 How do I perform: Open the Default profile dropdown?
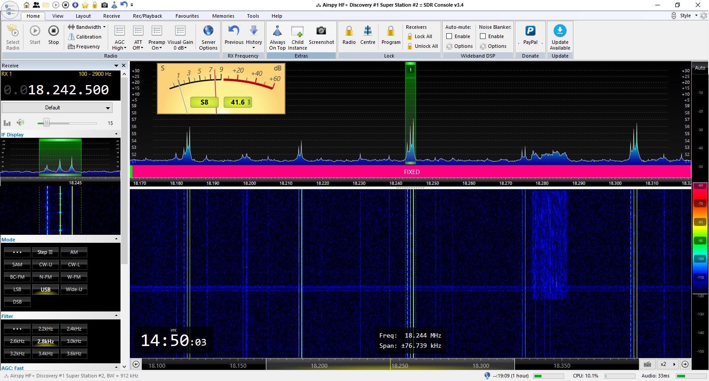pyautogui.click(x=57, y=108)
